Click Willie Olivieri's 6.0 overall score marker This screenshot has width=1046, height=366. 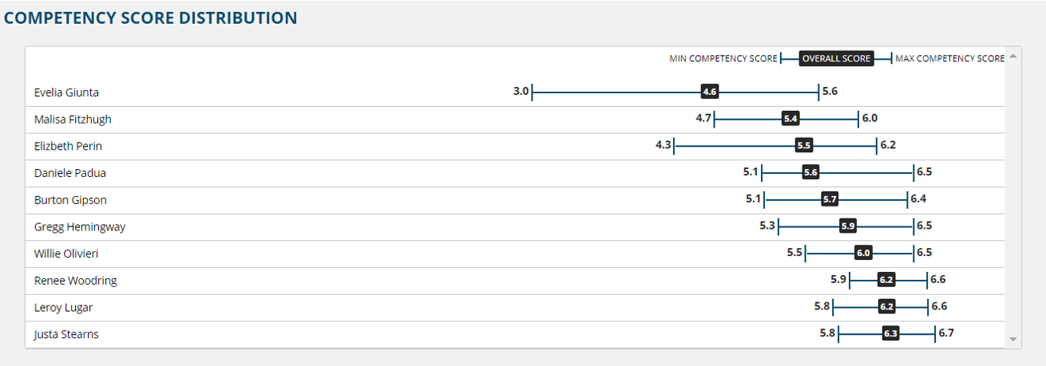pyautogui.click(x=863, y=253)
